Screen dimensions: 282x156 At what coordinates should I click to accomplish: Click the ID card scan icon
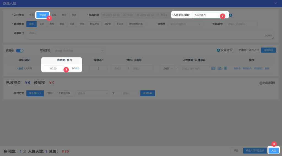click(213, 68)
